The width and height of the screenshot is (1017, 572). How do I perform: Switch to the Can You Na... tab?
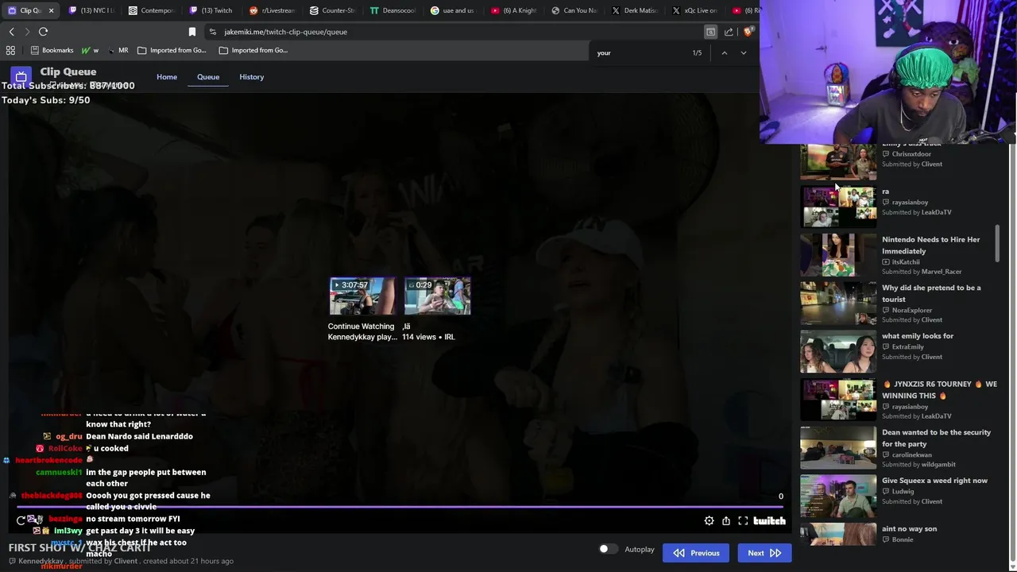pyautogui.click(x=574, y=10)
